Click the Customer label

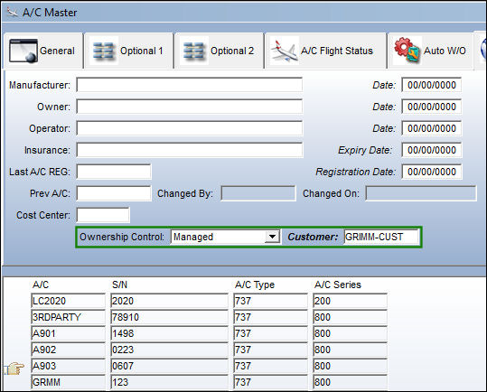[x=313, y=237]
